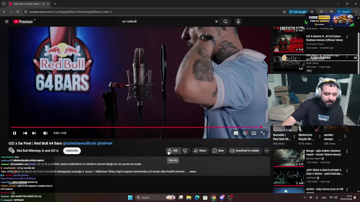360x202 pixels.
Task: Like the video with thumbs up
Action: coord(173,151)
